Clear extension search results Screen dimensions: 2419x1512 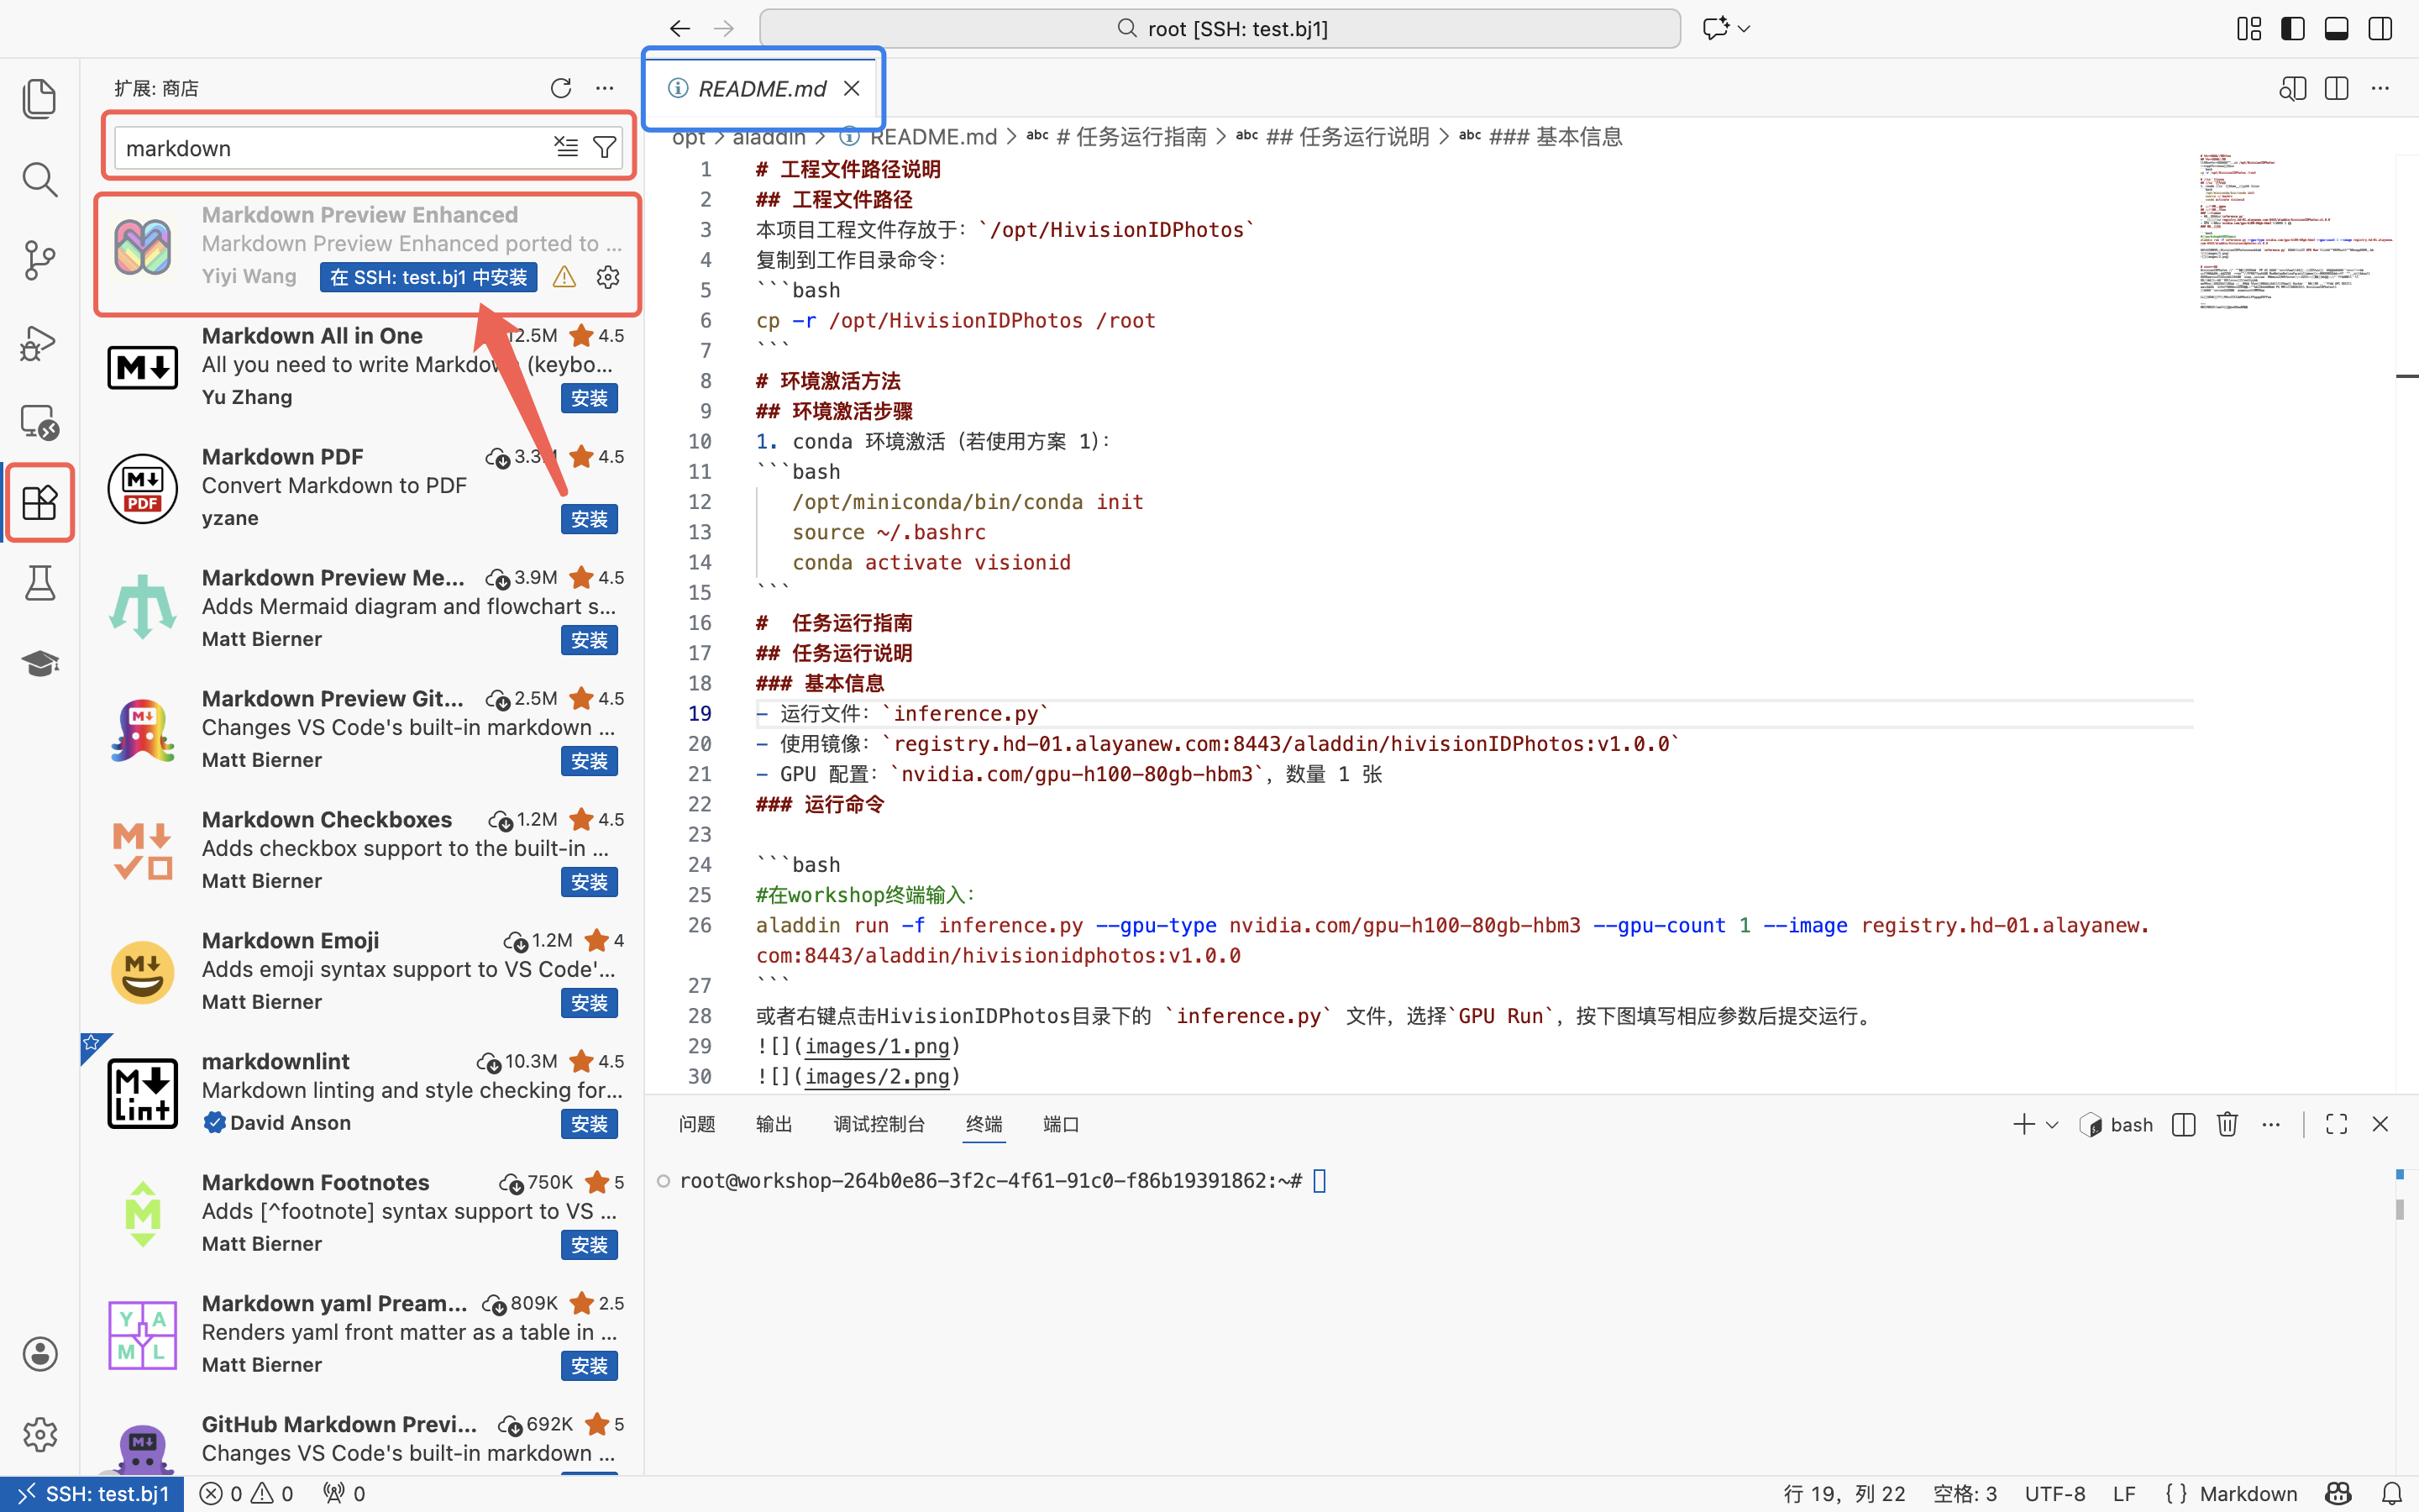coord(566,148)
